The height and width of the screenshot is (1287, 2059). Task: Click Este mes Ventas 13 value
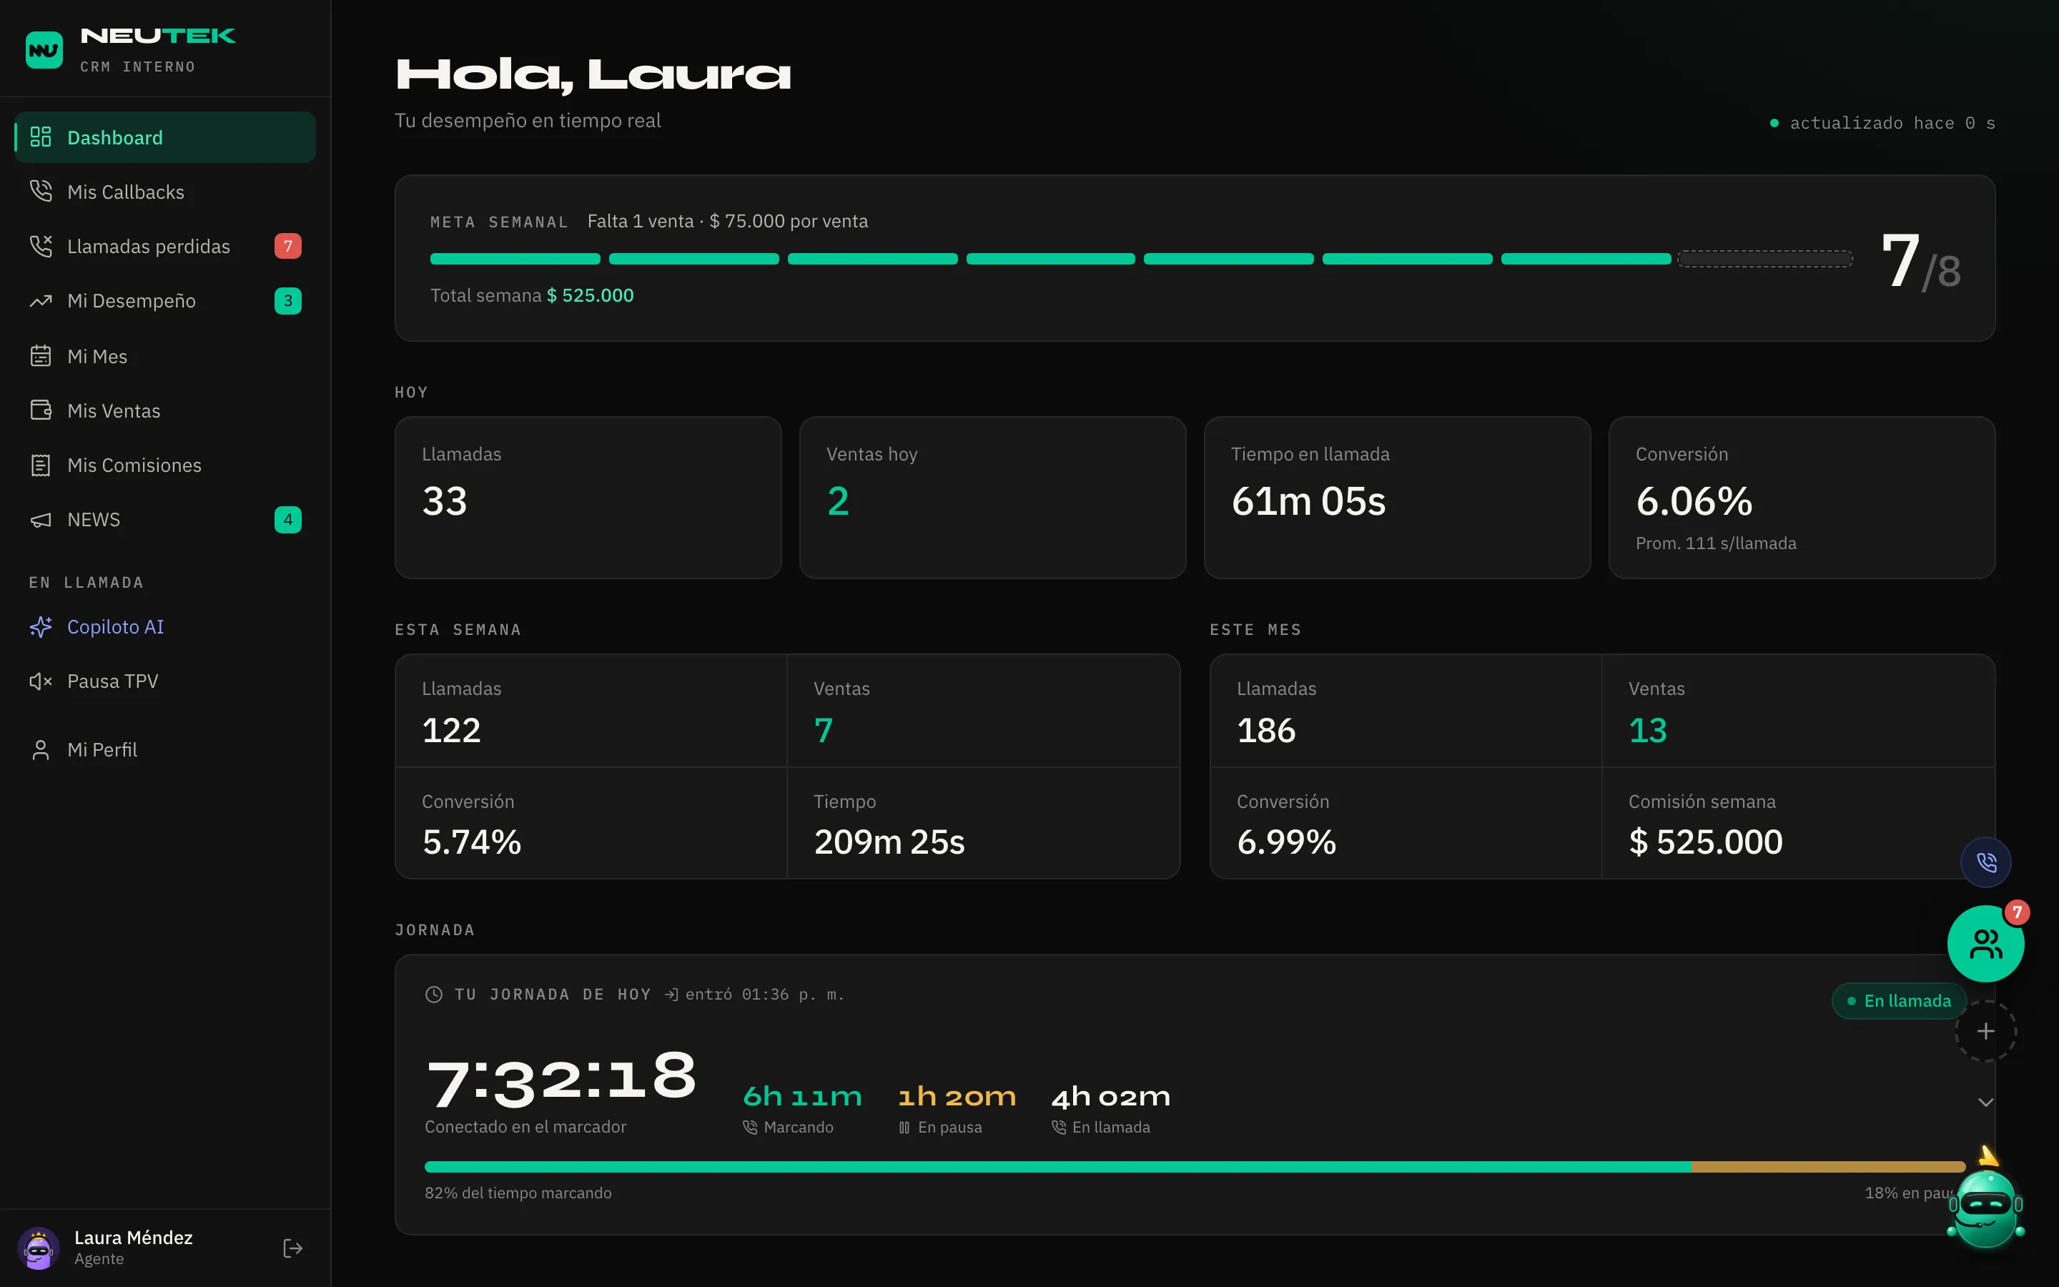pyautogui.click(x=1648, y=730)
